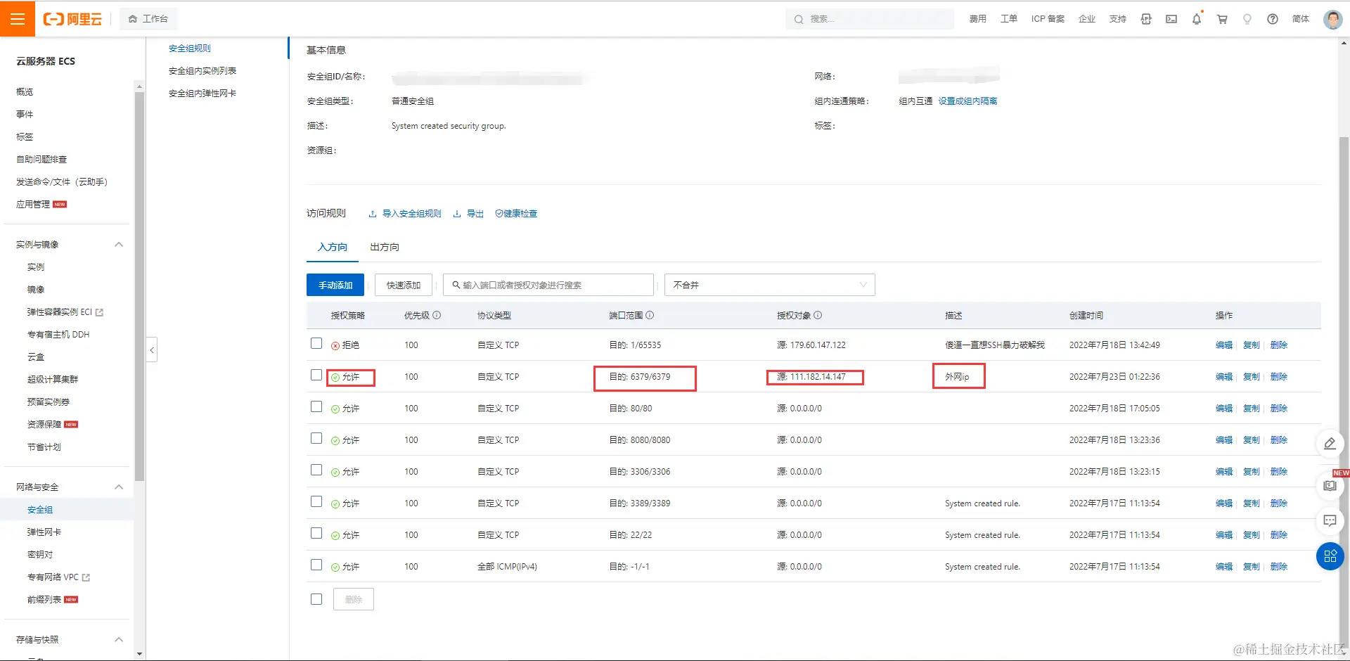Open the API tools icon in header

click(x=1146, y=19)
